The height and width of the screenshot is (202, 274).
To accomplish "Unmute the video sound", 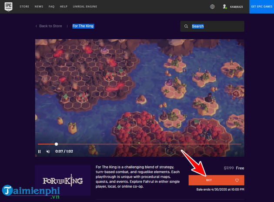I will tap(48, 151).
